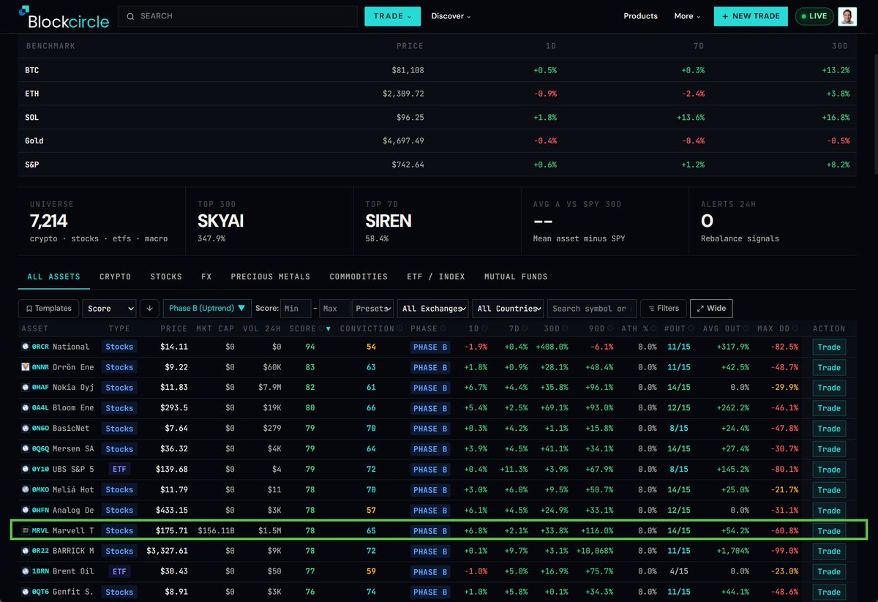This screenshot has width=878, height=602.
Task: Open the Filters button
Action: click(664, 309)
